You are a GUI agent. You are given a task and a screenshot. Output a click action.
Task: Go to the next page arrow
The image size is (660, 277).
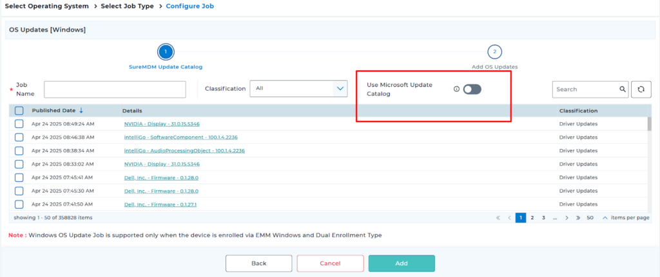567,218
